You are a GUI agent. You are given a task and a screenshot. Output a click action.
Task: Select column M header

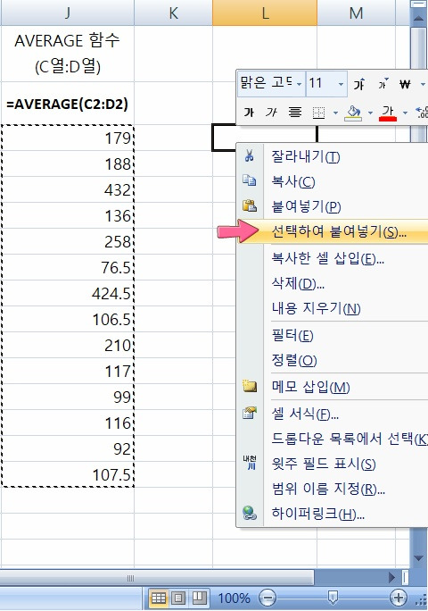point(356,13)
